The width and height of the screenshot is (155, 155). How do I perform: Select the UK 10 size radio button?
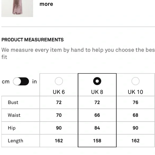point(135,81)
